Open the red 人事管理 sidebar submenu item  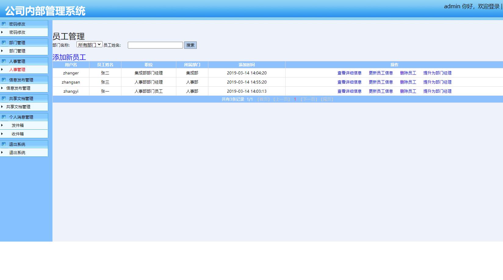point(17,70)
